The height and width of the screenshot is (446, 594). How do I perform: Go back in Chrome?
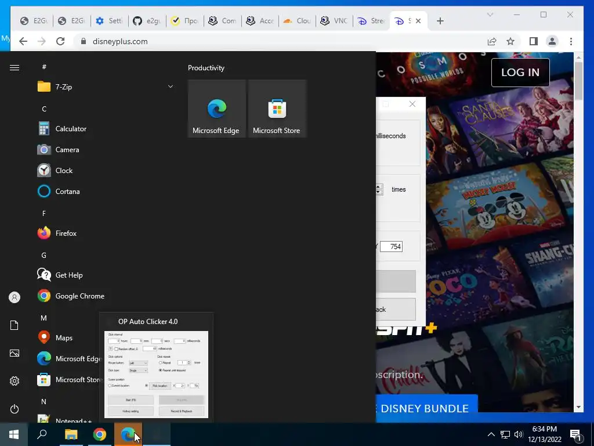click(x=23, y=41)
